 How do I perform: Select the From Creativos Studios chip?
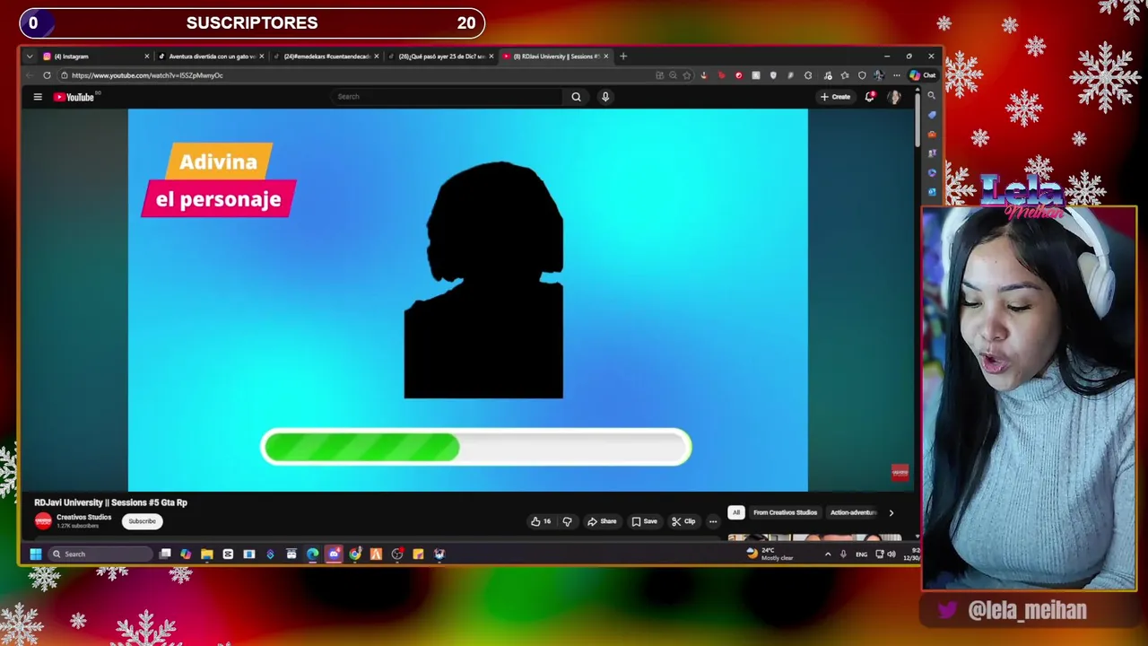pos(785,512)
